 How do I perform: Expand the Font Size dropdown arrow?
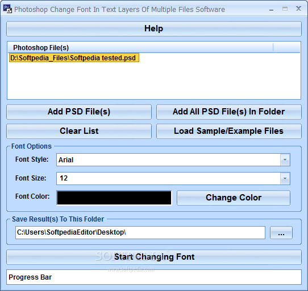click(285, 178)
